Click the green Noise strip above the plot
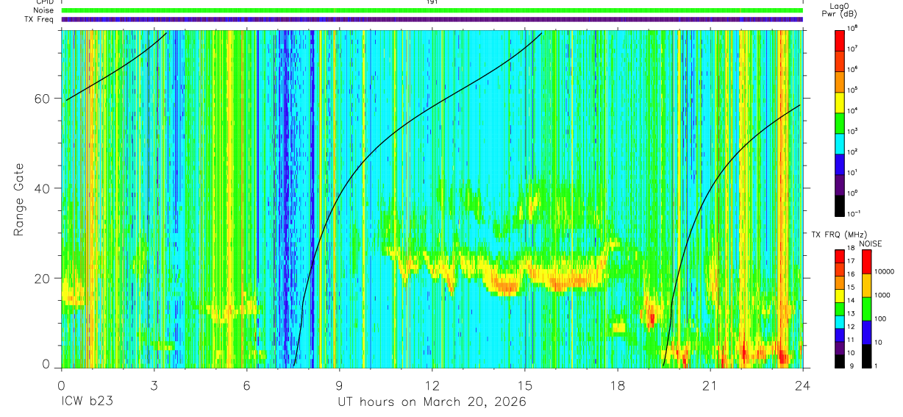The image size is (903, 417). [x=432, y=10]
